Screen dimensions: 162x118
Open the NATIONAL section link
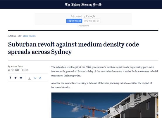click(12, 36)
